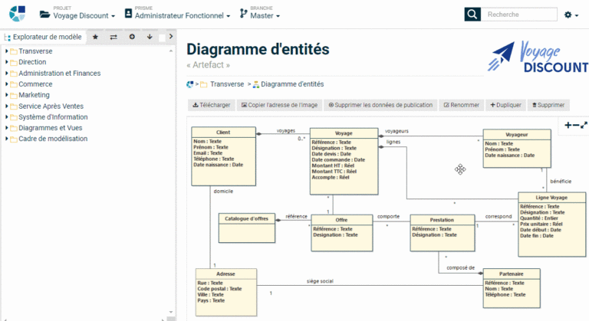Viewport: 589px width, 321px height.
Task: Click in the Recherche search field
Action: point(520,15)
